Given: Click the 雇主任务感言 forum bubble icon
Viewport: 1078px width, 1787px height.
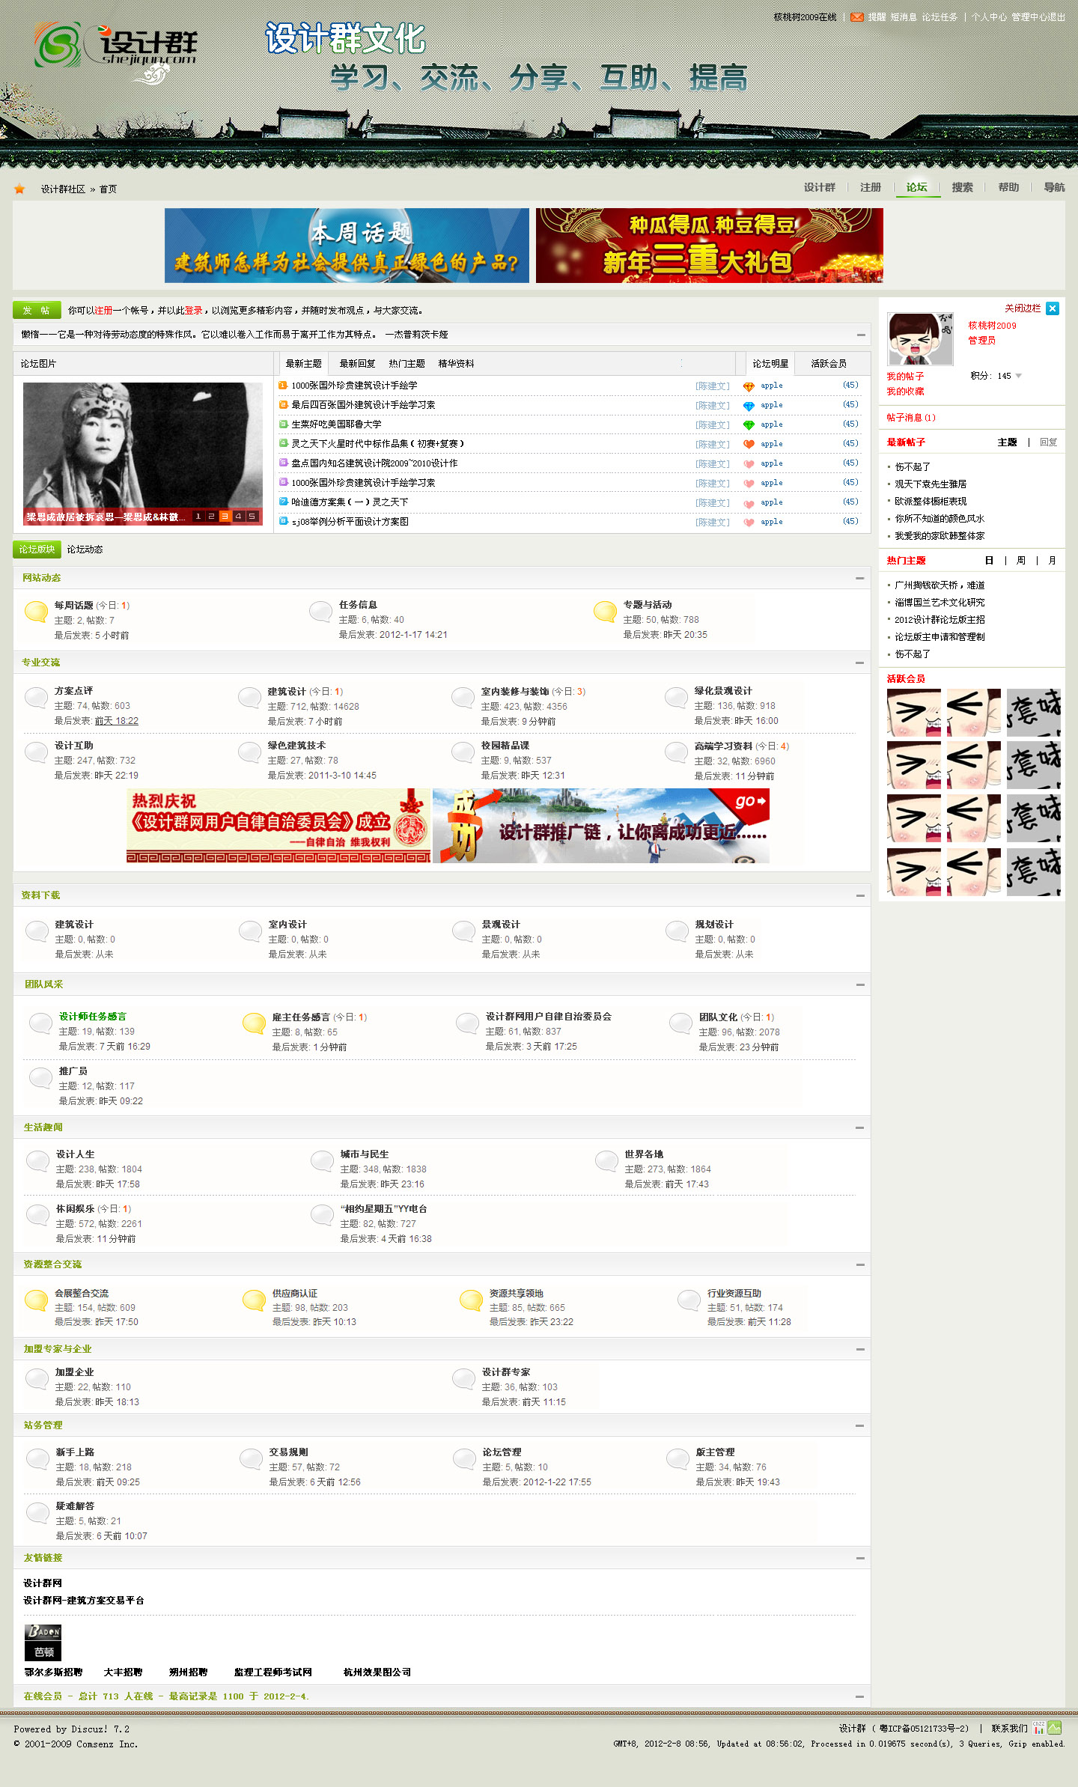Looking at the screenshot, I should (x=254, y=1023).
